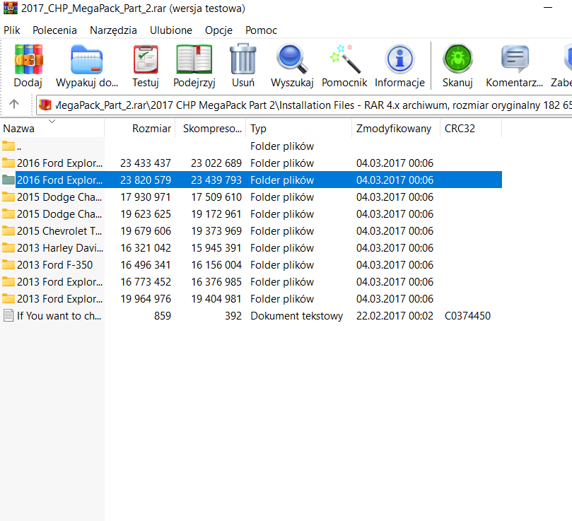Go up one folder with the arrow button
Screen dimensions: 572x521
click(x=14, y=105)
